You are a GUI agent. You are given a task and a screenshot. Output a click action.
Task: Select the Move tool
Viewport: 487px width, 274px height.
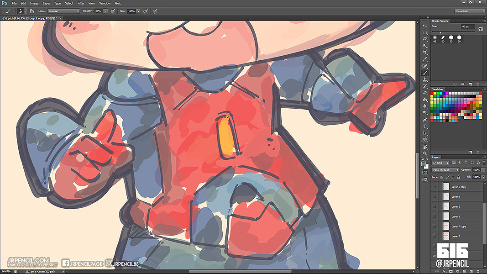pyautogui.click(x=425, y=26)
